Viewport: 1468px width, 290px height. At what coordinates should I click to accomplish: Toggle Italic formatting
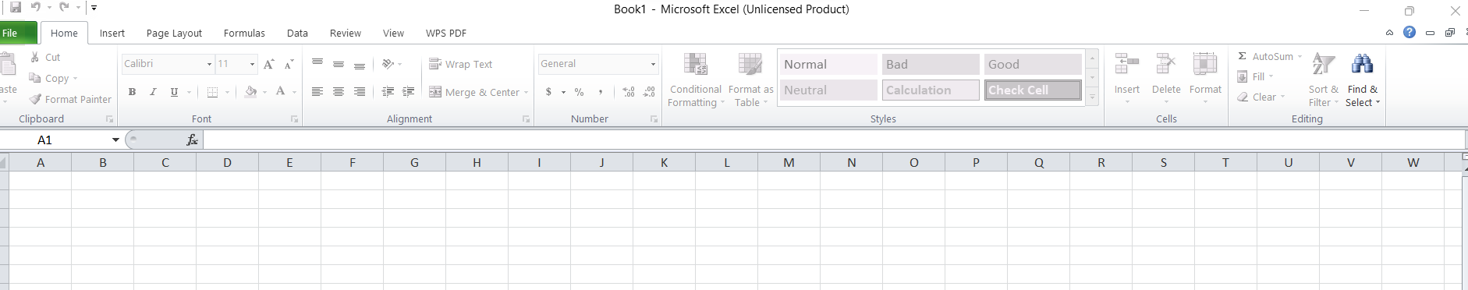click(153, 92)
